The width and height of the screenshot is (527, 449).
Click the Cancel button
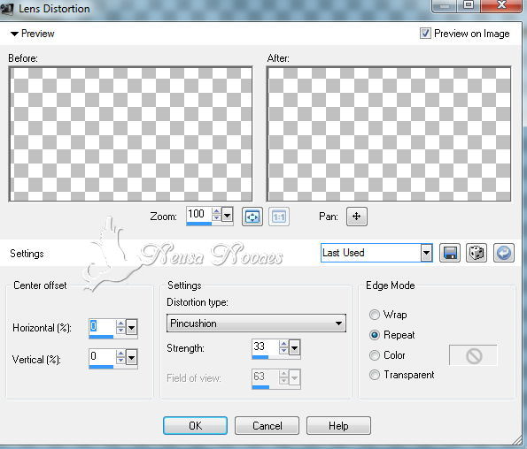[x=267, y=425]
